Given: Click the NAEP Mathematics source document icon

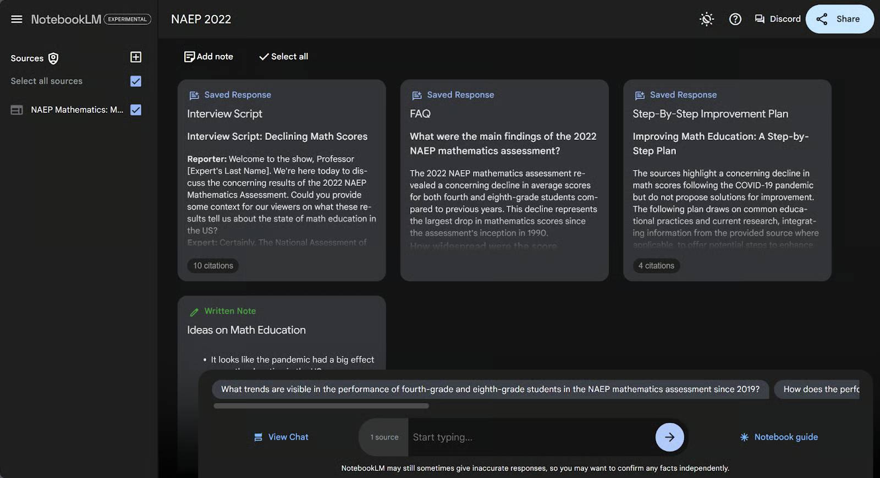Looking at the screenshot, I should click(16, 110).
